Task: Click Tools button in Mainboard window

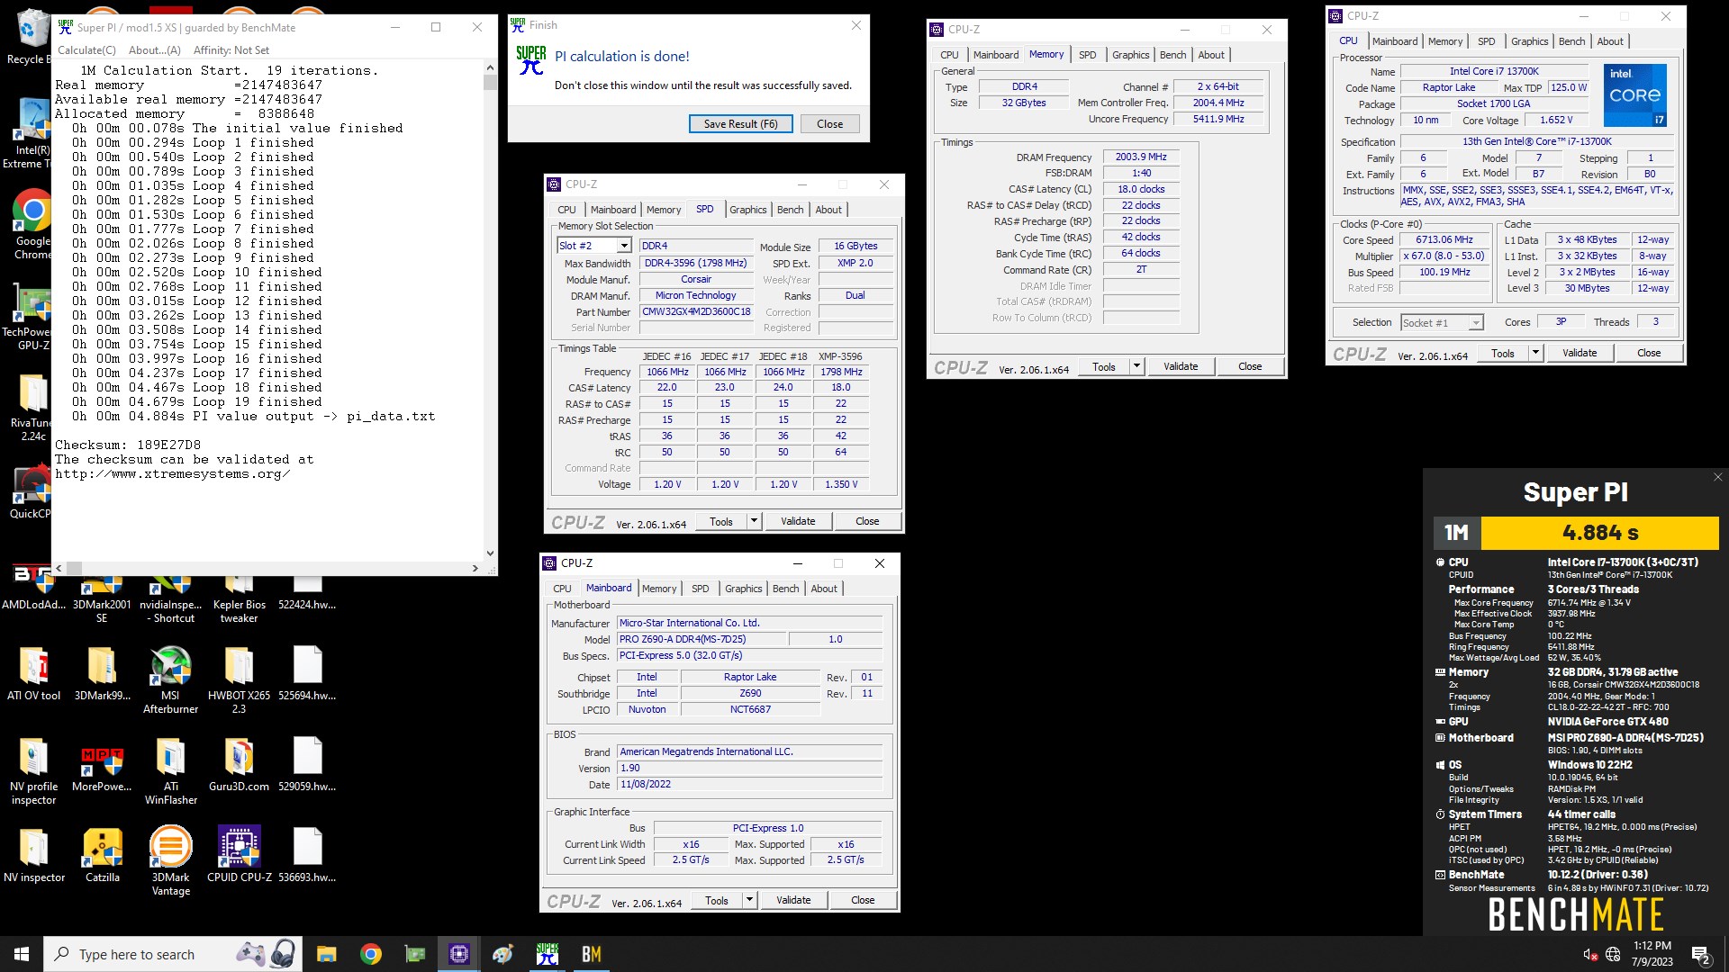Action: tap(717, 900)
